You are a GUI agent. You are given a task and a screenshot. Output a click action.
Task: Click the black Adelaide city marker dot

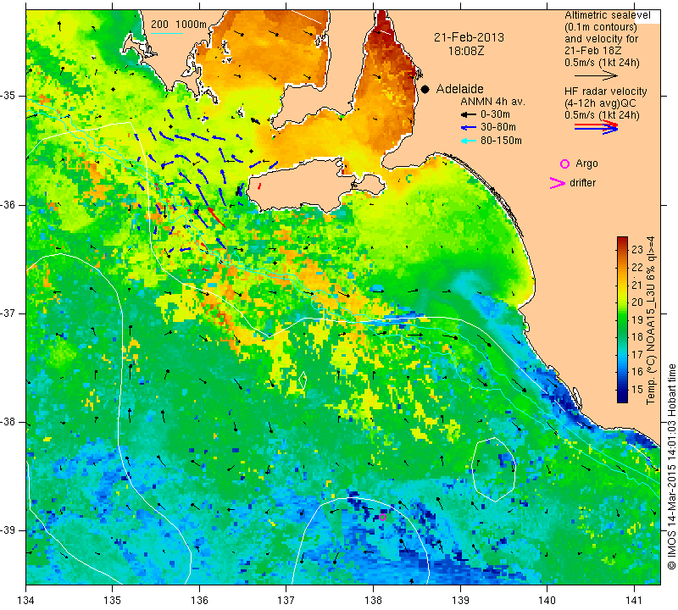[425, 89]
